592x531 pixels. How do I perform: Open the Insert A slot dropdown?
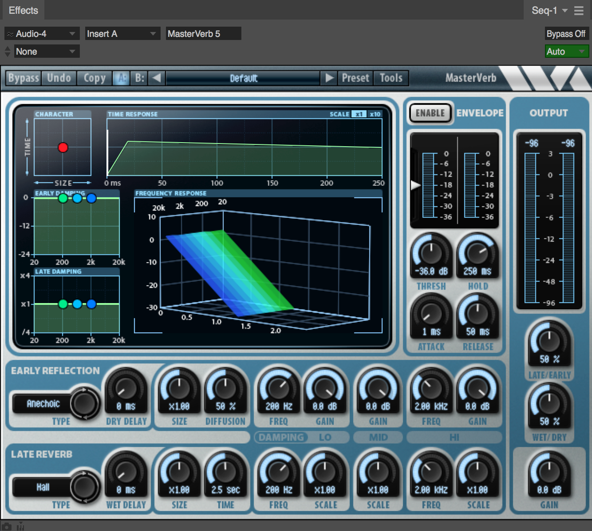pyautogui.click(x=122, y=34)
